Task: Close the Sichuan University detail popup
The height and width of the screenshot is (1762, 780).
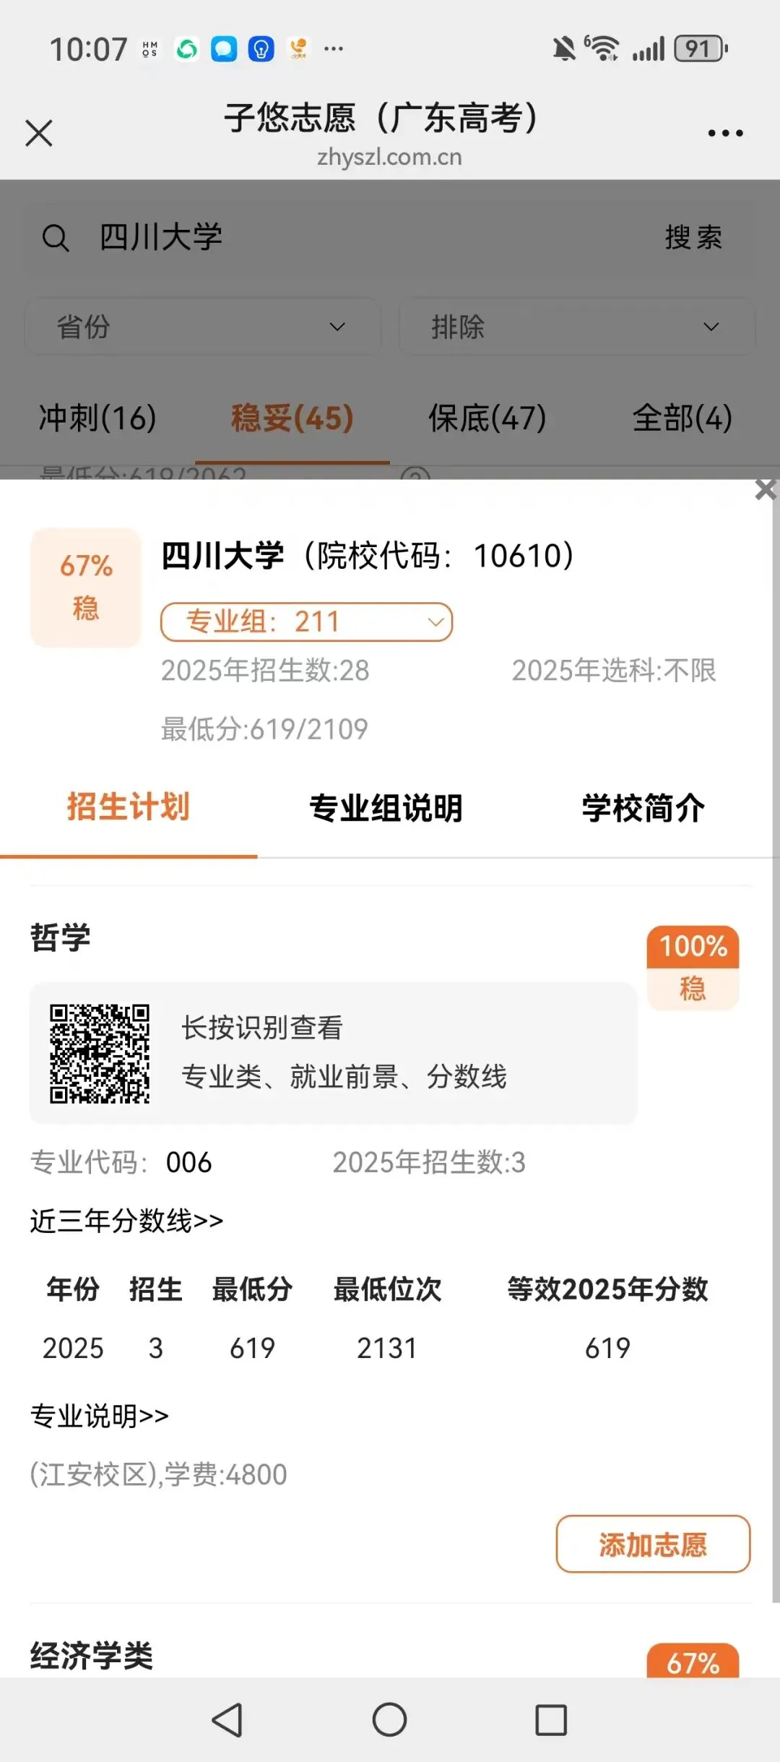Action: 766,489
